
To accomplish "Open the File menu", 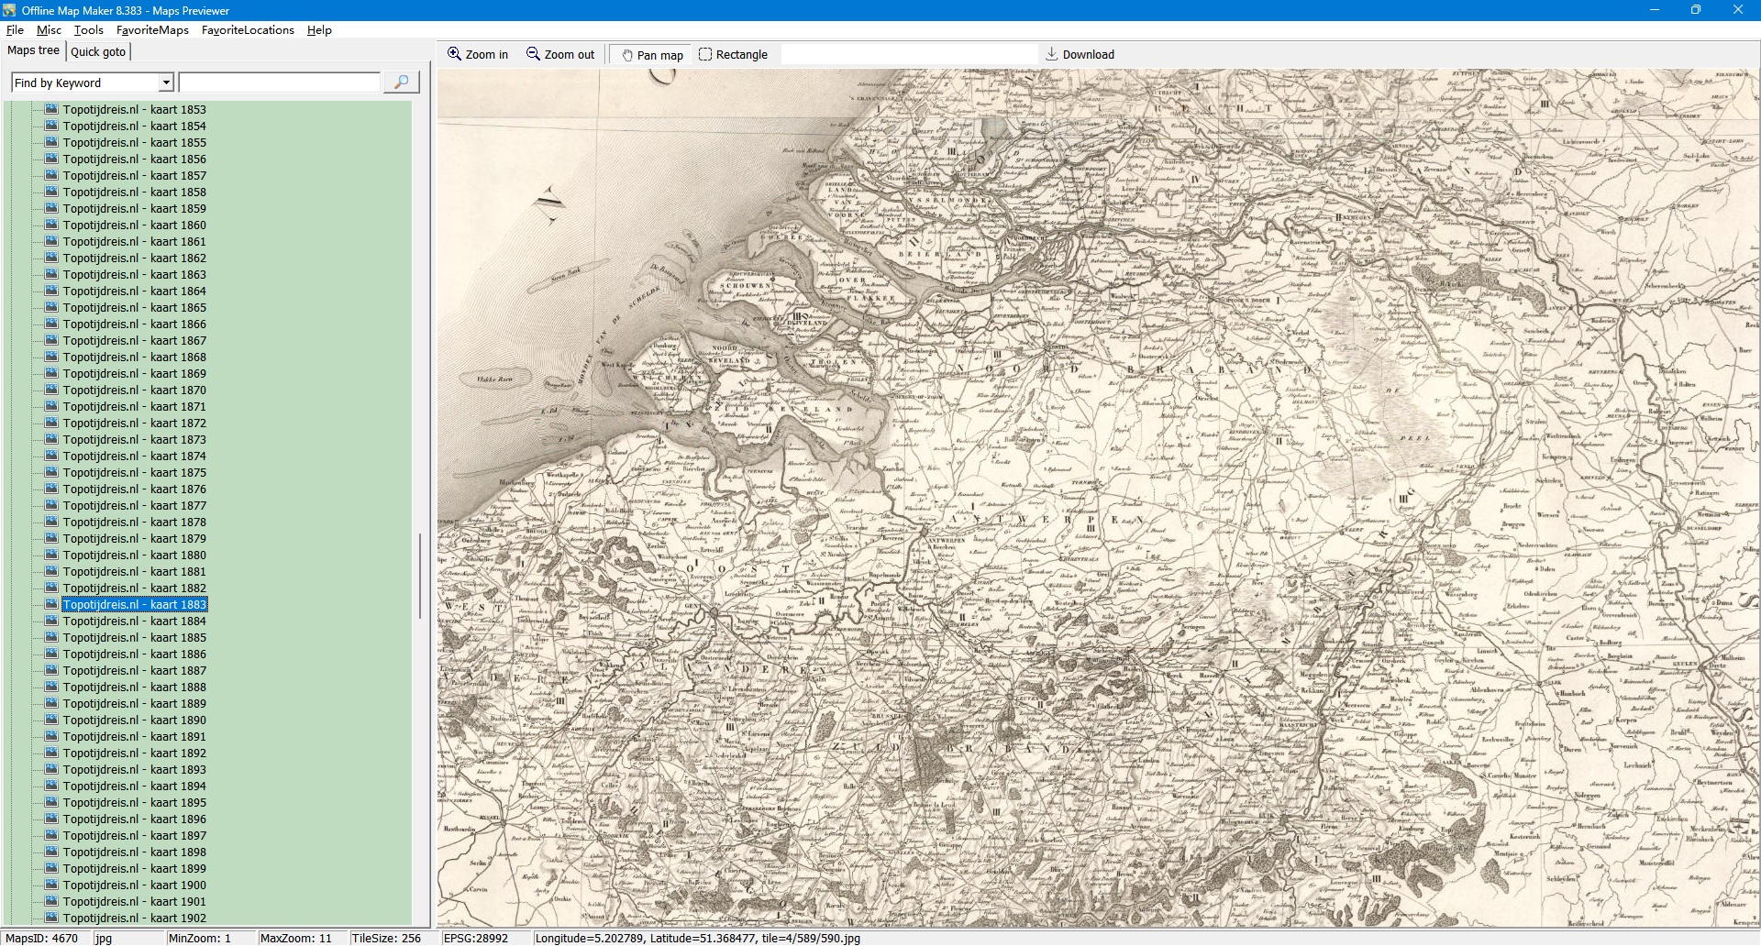I will (x=15, y=30).
